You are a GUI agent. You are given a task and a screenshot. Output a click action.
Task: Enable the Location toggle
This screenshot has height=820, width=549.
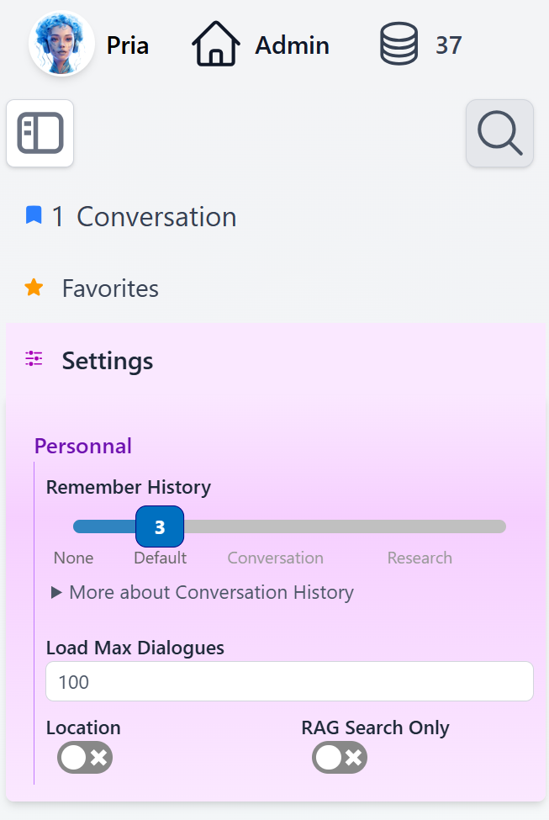[84, 757]
